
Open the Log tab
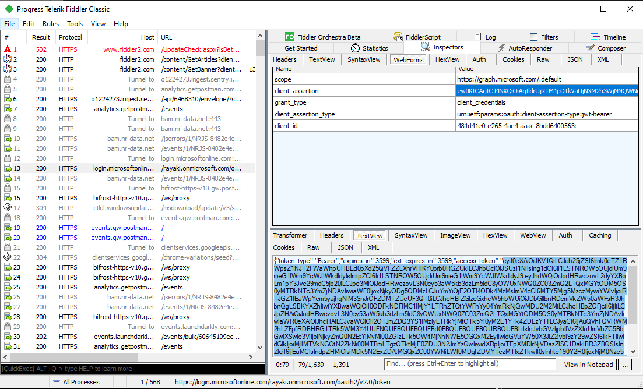(484, 37)
